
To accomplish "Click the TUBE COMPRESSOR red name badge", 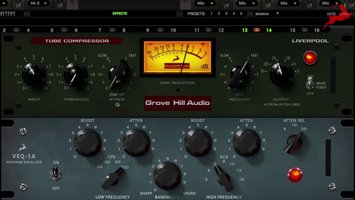I will [77, 41].
